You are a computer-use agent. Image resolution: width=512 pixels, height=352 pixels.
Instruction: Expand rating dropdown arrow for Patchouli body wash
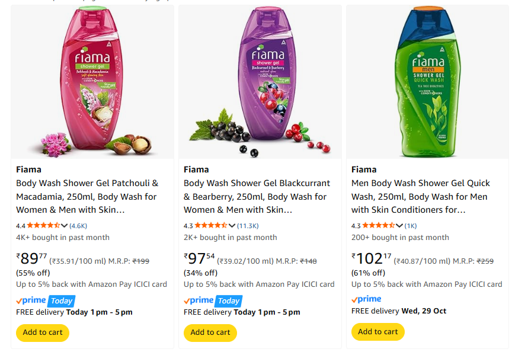click(65, 225)
